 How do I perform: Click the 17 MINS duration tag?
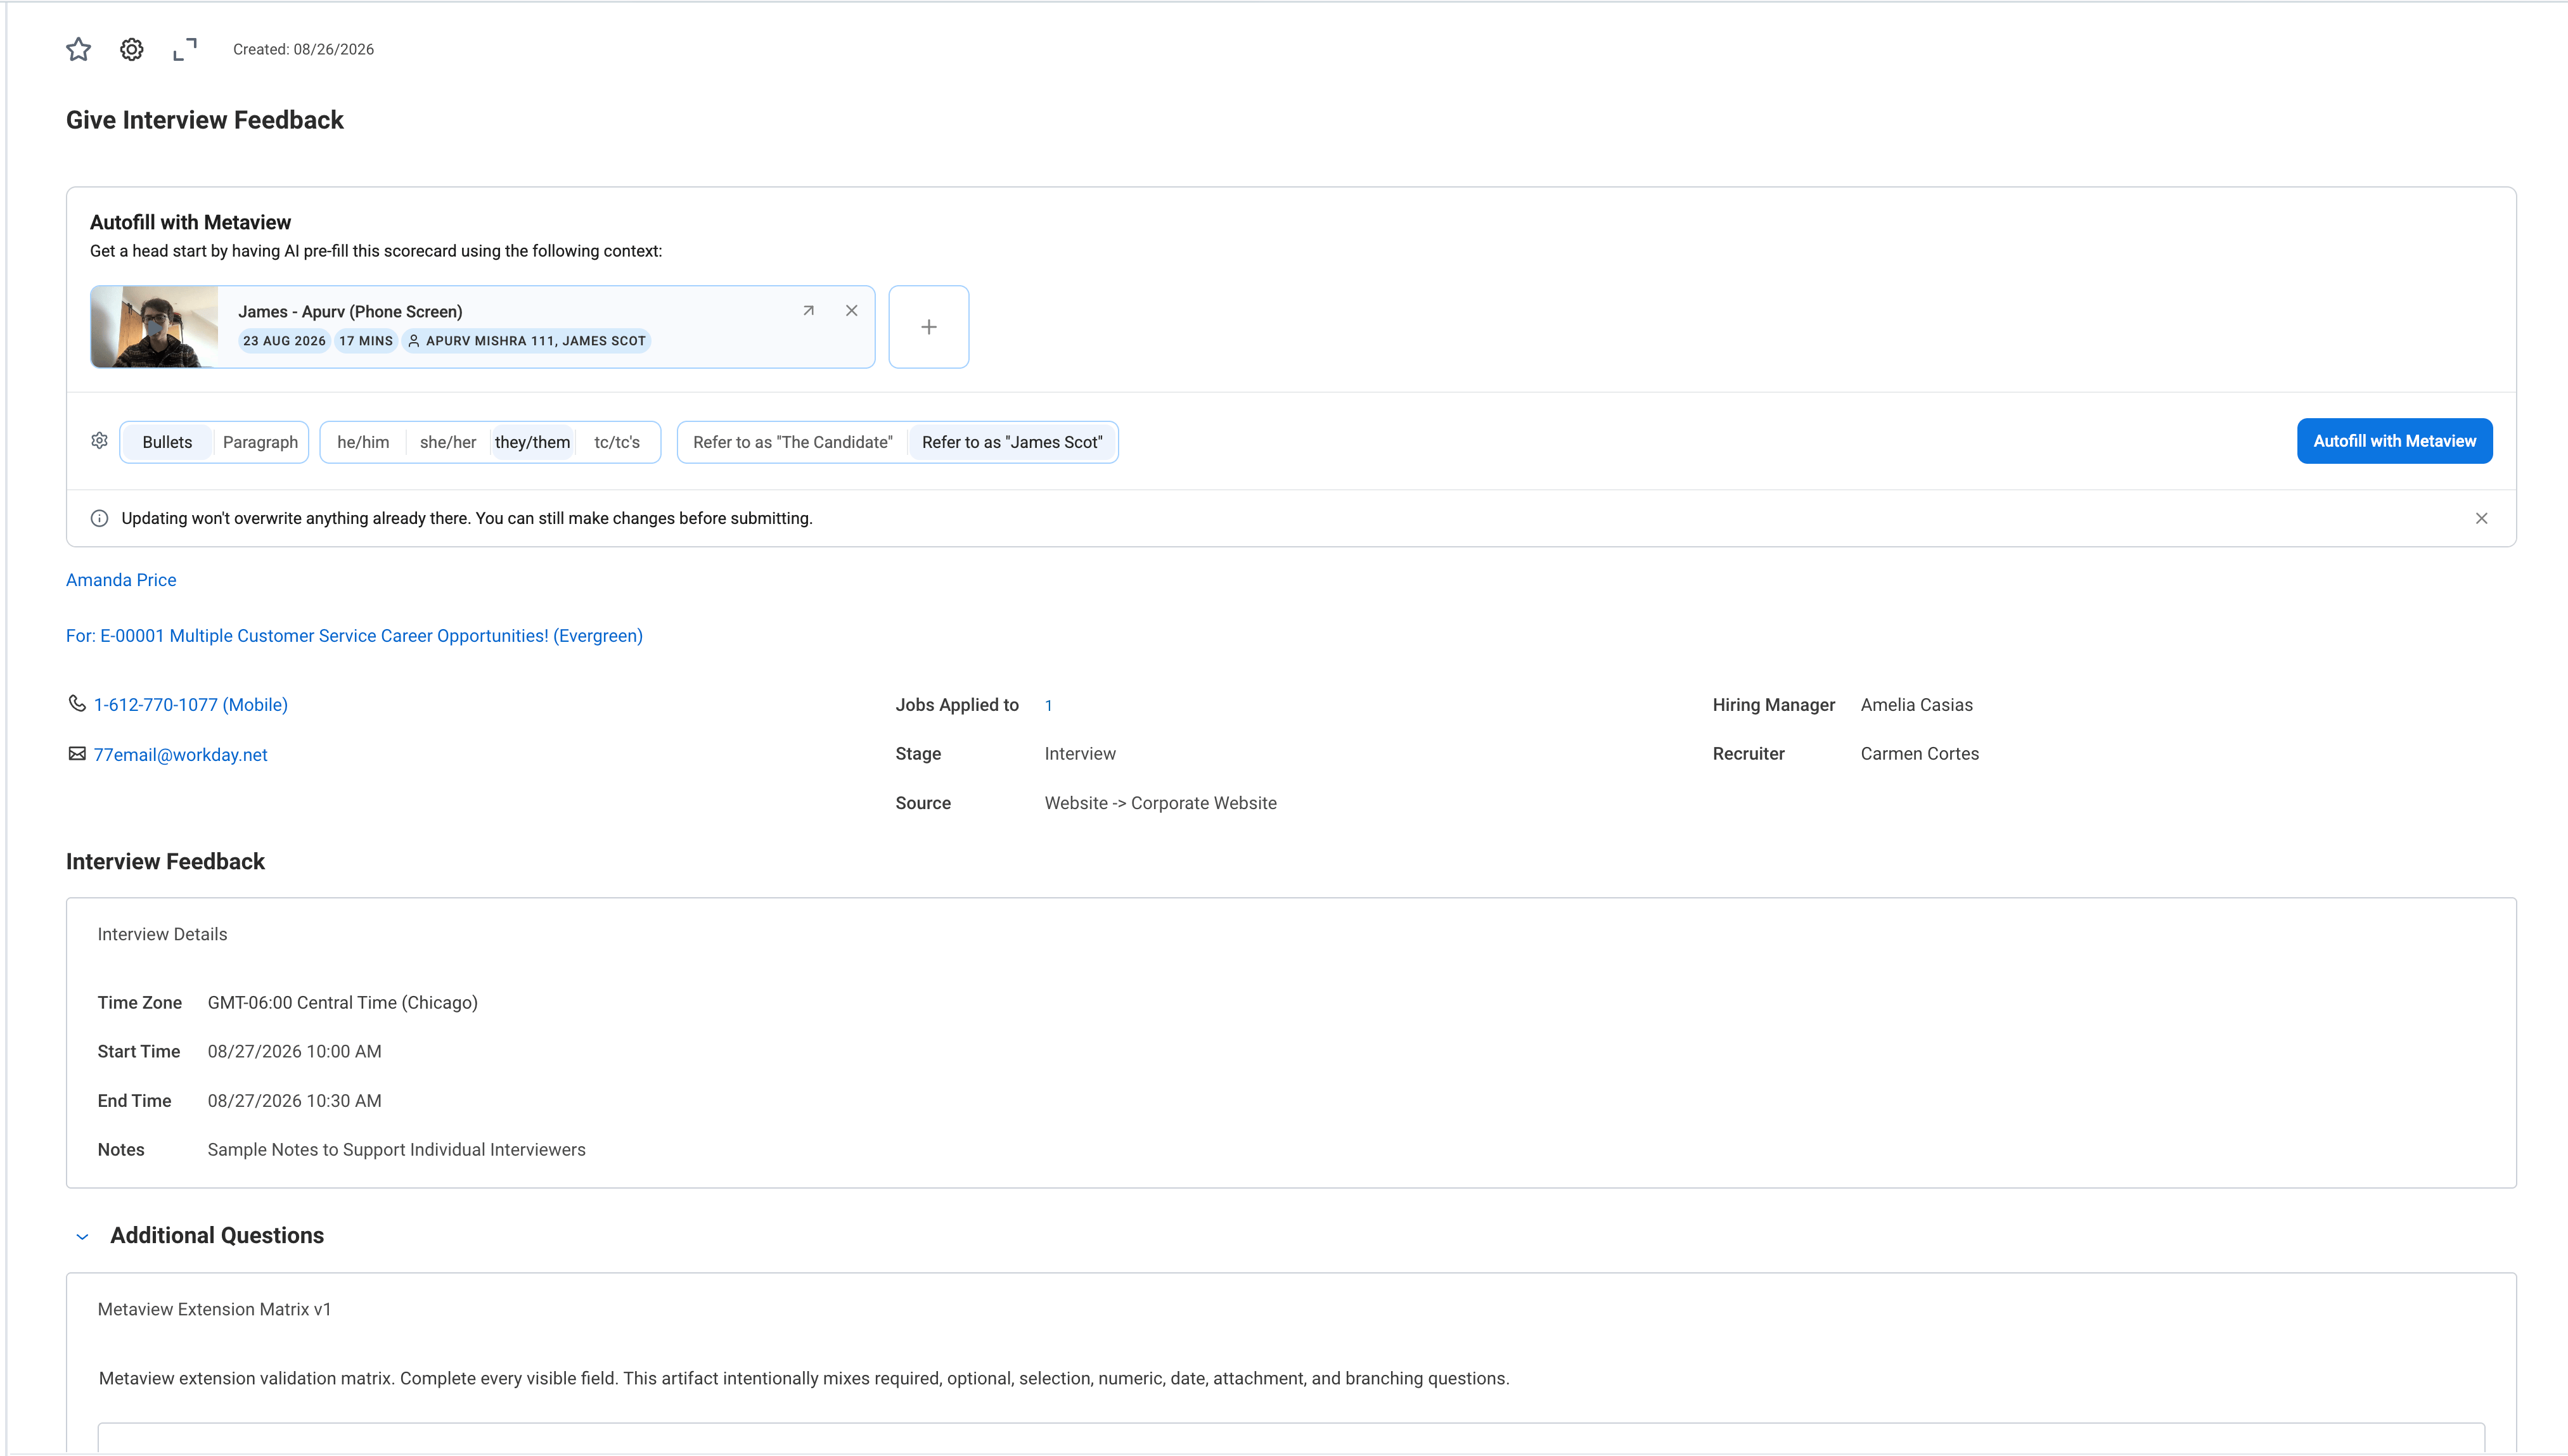pyautogui.click(x=366, y=341)
